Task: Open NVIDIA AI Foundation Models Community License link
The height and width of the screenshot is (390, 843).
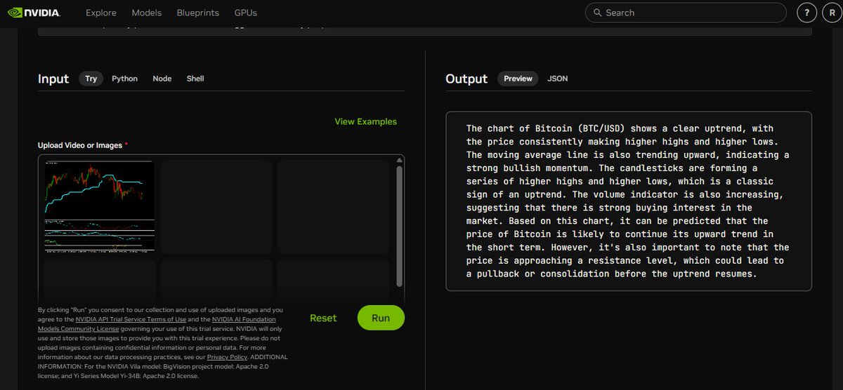Action: pos(157,324)
